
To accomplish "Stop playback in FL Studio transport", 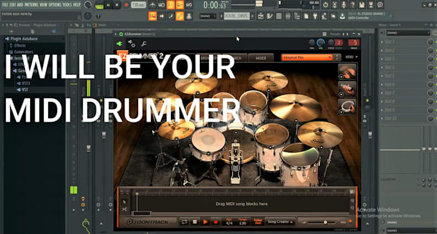I will coord(117,5).
